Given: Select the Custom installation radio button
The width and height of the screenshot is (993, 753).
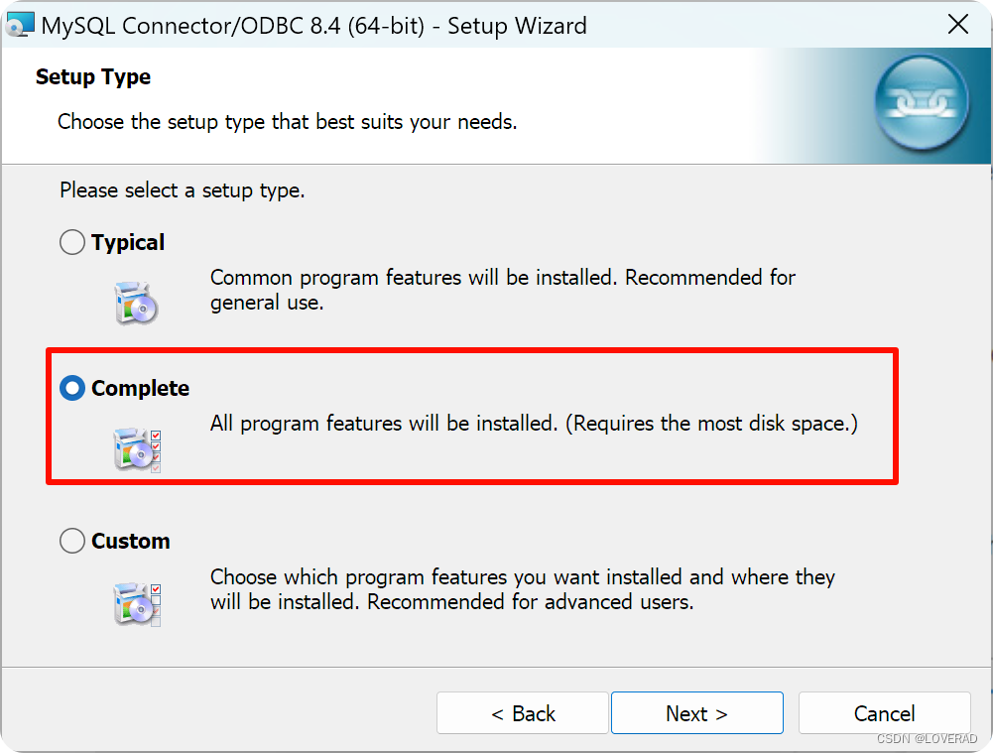Looking at the screenshot, I should [x=71, y=541].
